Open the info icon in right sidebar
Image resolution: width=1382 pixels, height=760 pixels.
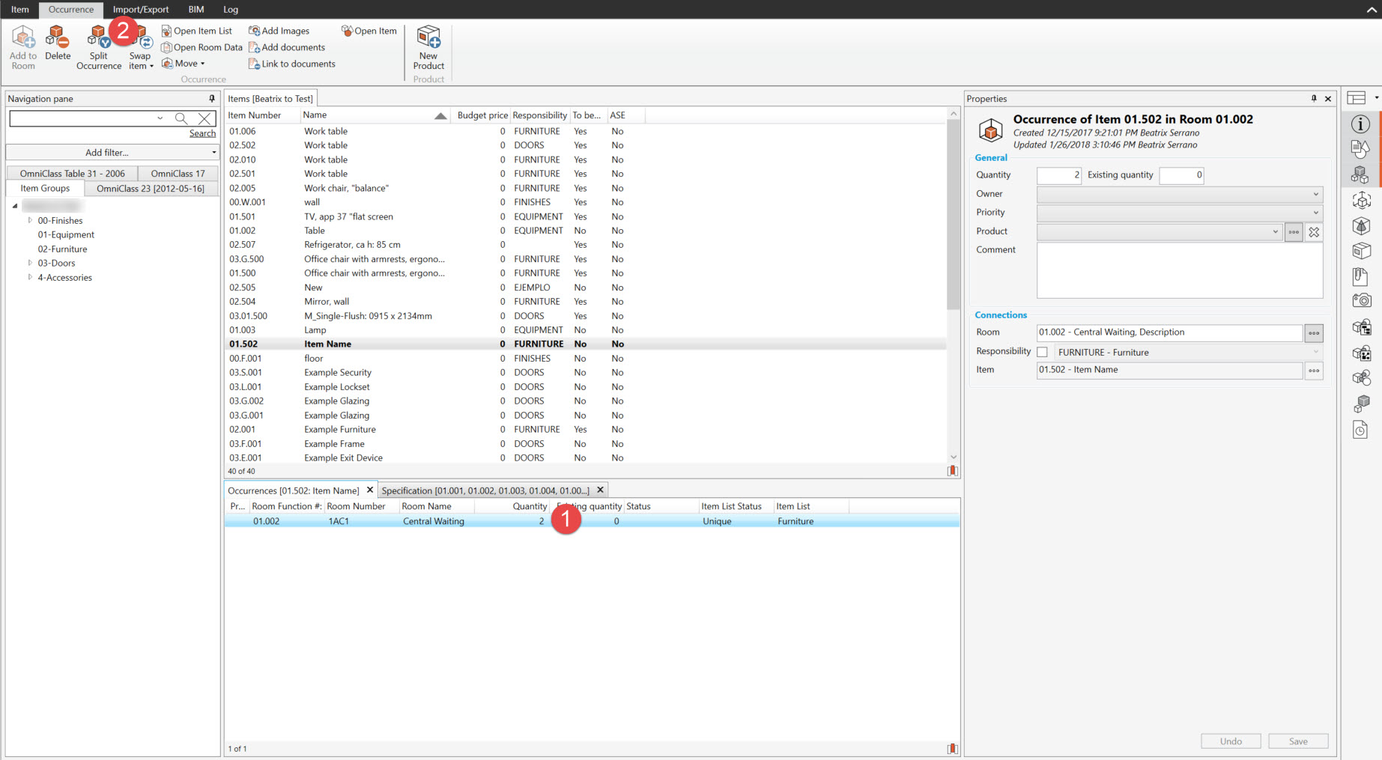[x=1360, y=124]
